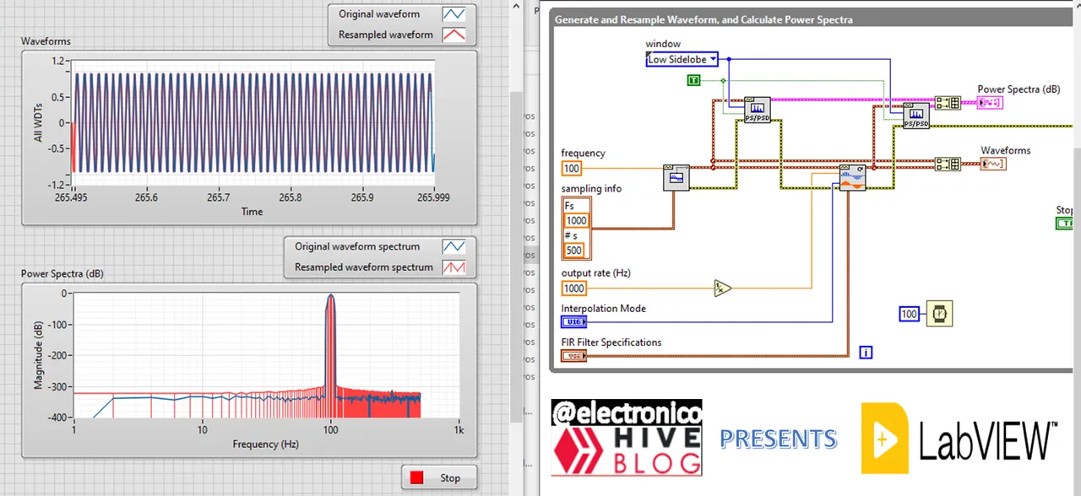This screenshot has width=1081, height=496.
Task: Click the Power Spectra (dB) indicator terminal
Action: 989,102
